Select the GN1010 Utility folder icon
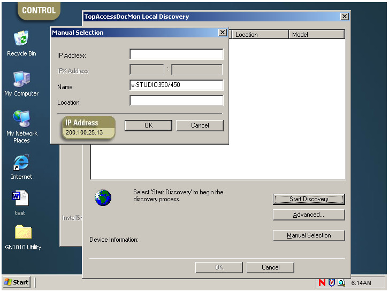This screenshot has height=293, width=389. click(23, 232)
